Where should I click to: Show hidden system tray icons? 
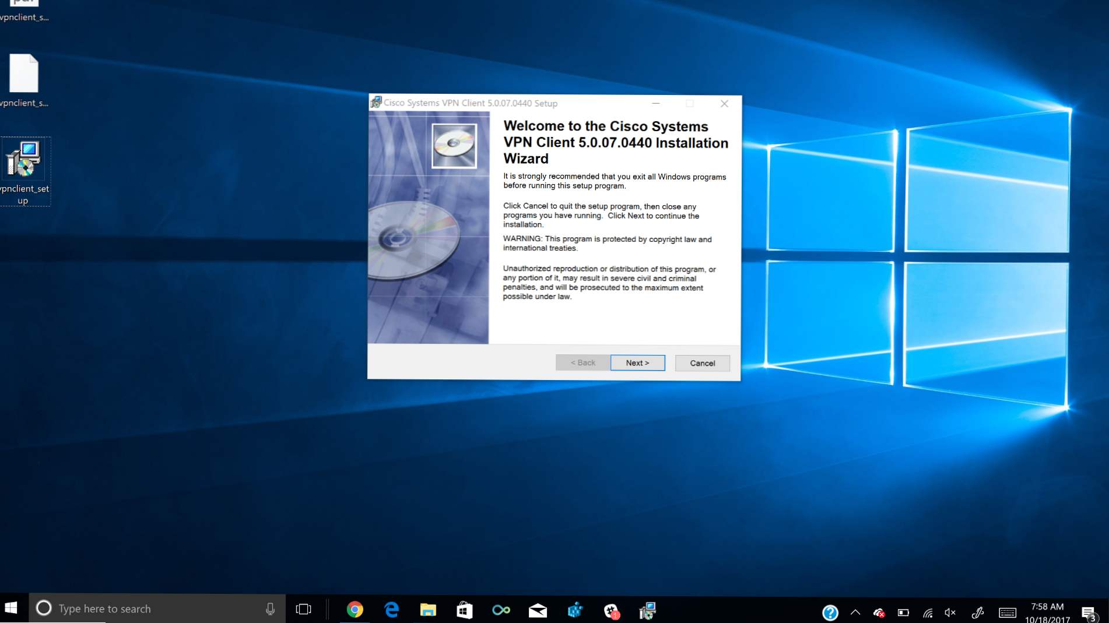855,612
